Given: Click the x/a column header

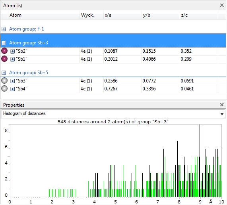Looking at the screenshot, I should point(122,15).
